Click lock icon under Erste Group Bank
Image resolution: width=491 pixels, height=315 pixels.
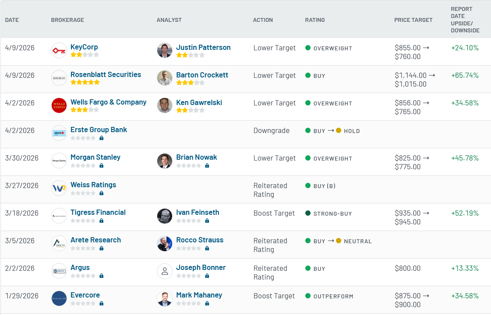pyautogui.click(x=102, y=138)
